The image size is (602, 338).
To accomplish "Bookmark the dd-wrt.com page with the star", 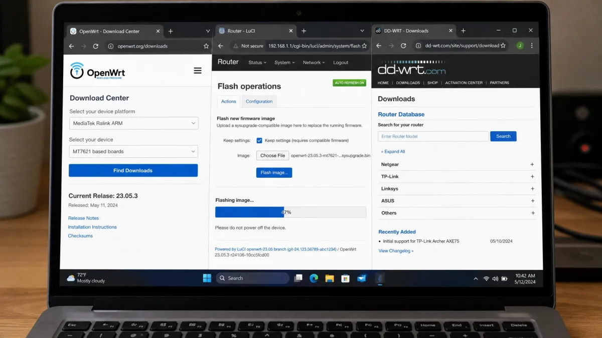I will (x=503, y=46).
